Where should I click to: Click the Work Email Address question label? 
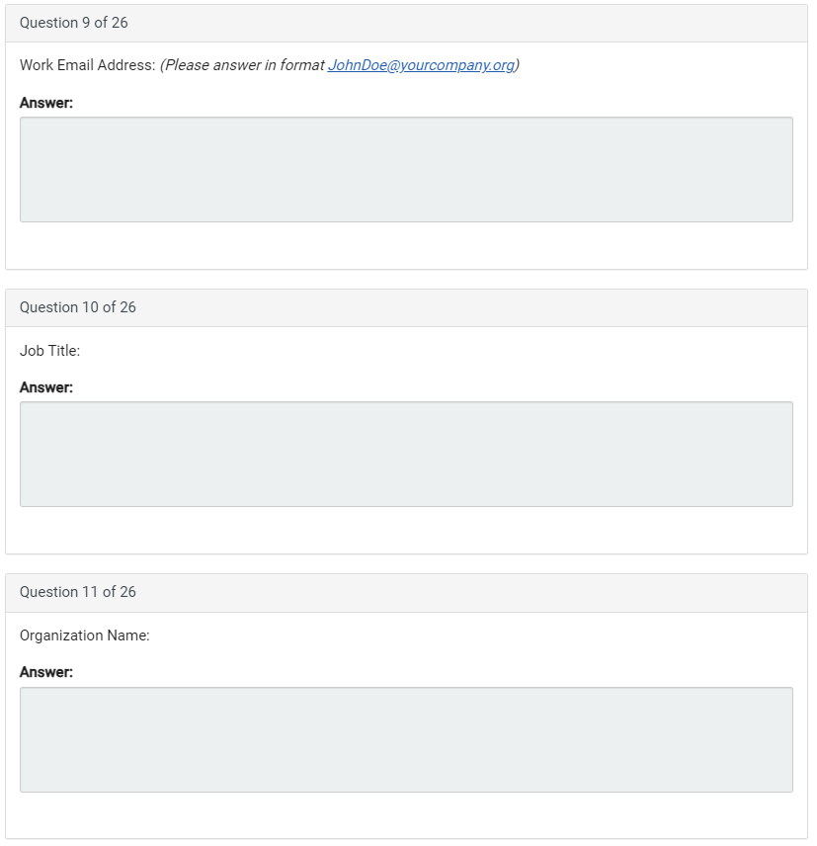point(87,65)
